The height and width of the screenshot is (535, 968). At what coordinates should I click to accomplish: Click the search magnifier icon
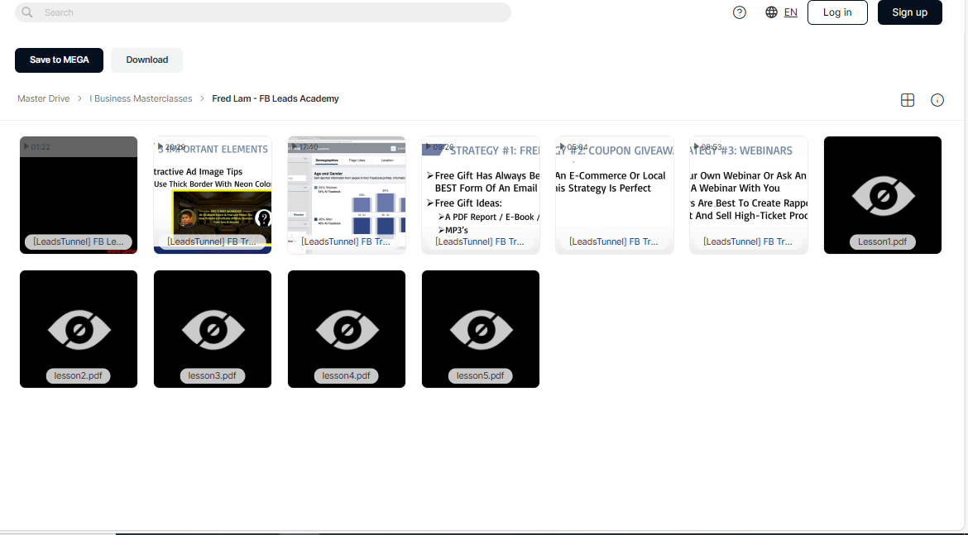tap(27, 12)
